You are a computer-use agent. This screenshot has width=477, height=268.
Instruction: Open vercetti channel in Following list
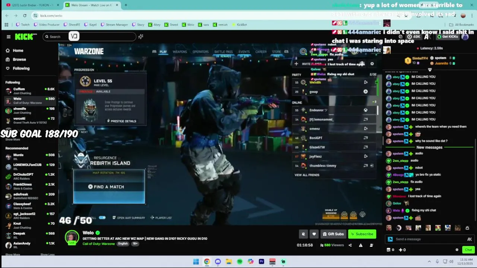click(30, 120)
